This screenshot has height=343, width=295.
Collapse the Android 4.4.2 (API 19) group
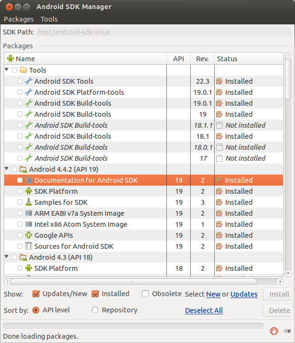tap(7, 169)
